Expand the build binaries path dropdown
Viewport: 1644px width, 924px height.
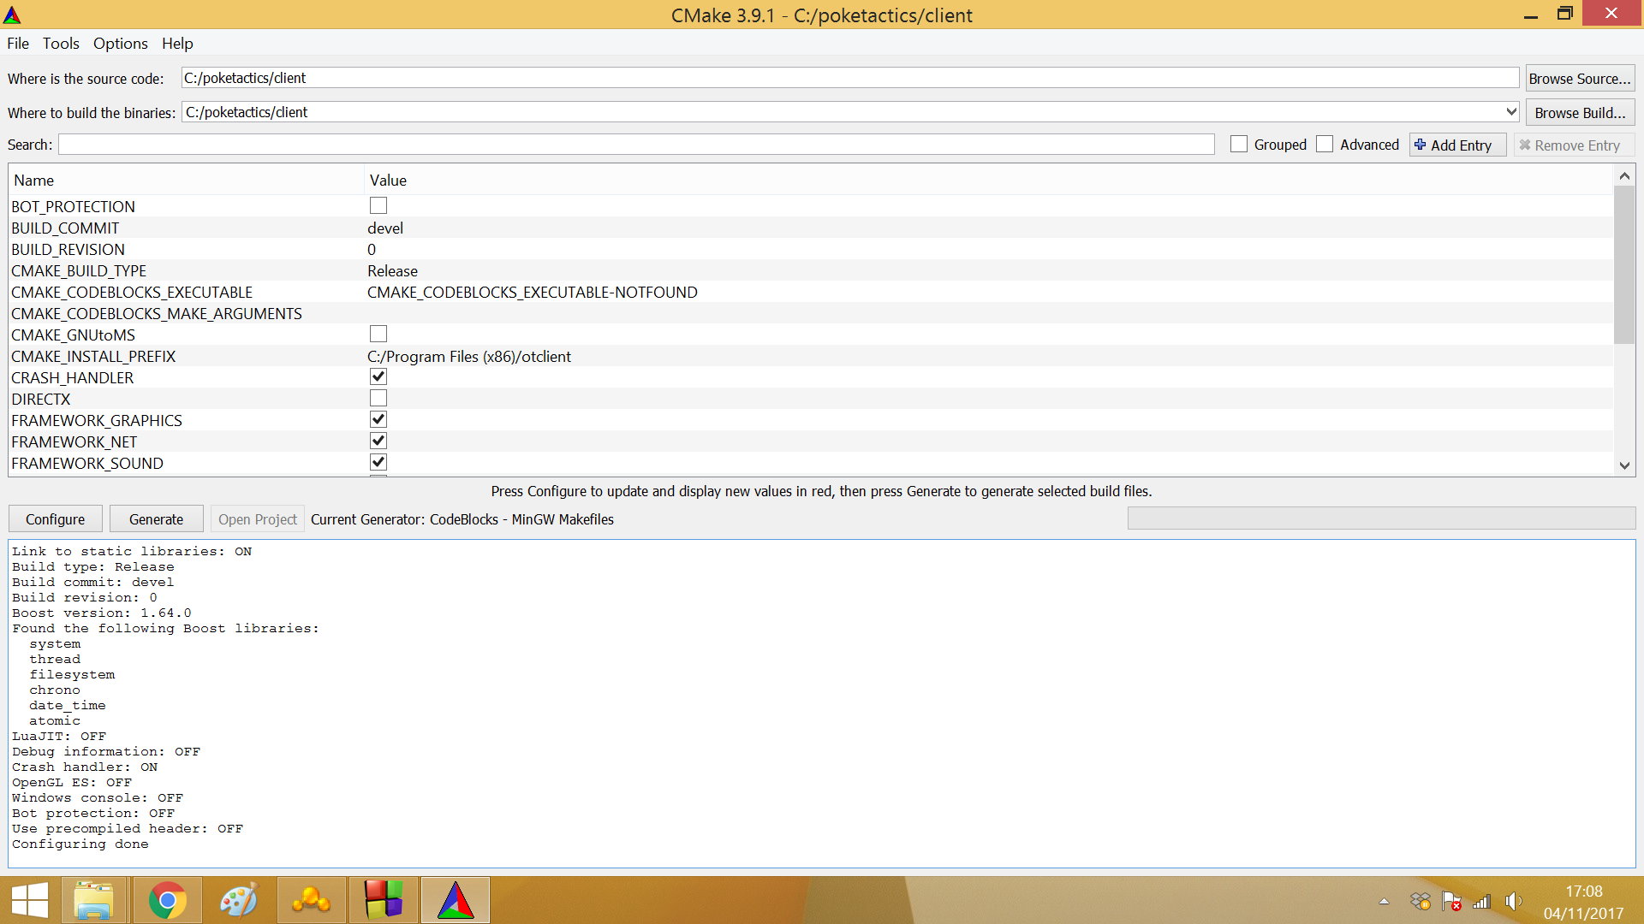coord(1511,112)
